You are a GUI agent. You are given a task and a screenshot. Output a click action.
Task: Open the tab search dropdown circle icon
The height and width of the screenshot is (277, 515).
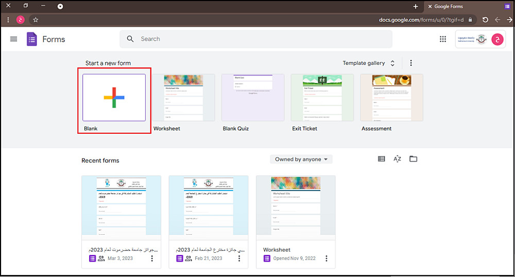tap(60, 6)
